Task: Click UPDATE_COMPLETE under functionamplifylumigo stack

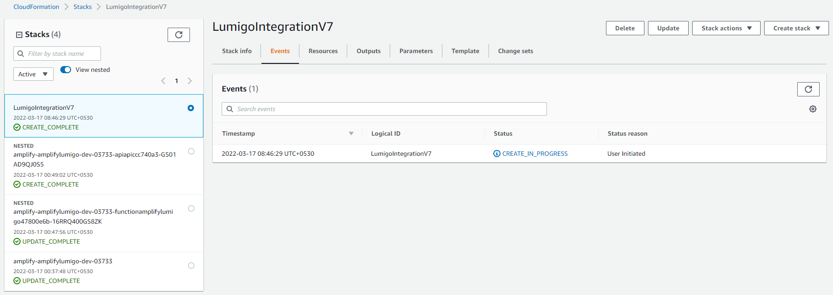Action: [x=51, y=241]
